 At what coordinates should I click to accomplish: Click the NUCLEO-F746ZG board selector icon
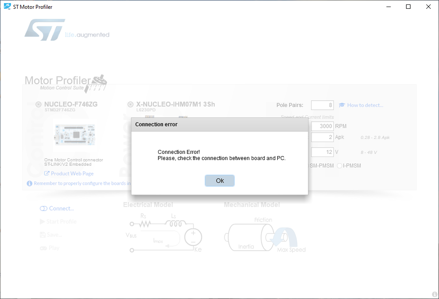coord(38,104)
